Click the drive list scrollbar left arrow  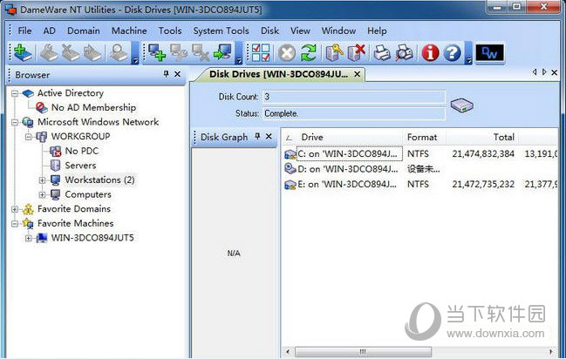tap(288, 351)
